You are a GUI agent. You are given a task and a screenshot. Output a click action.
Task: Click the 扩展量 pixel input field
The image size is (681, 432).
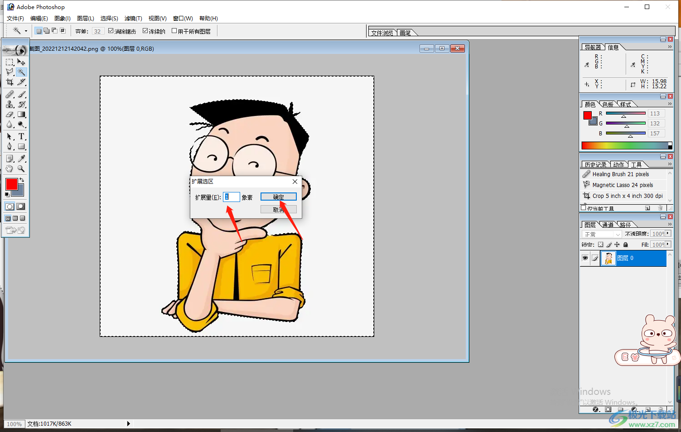[x=231, y=197]
